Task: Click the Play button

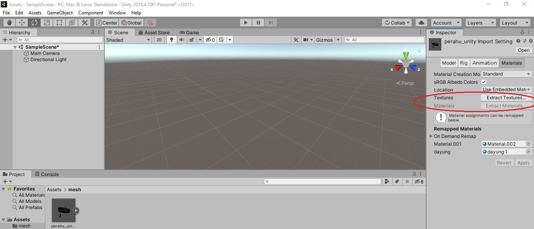Action: [245, 23]
